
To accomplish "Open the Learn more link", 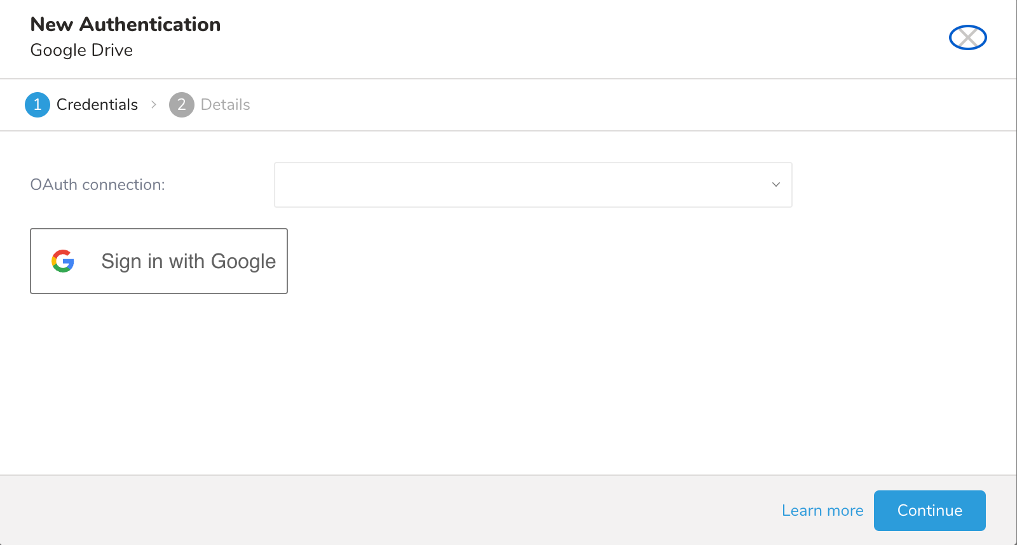I will pos(822,511).
